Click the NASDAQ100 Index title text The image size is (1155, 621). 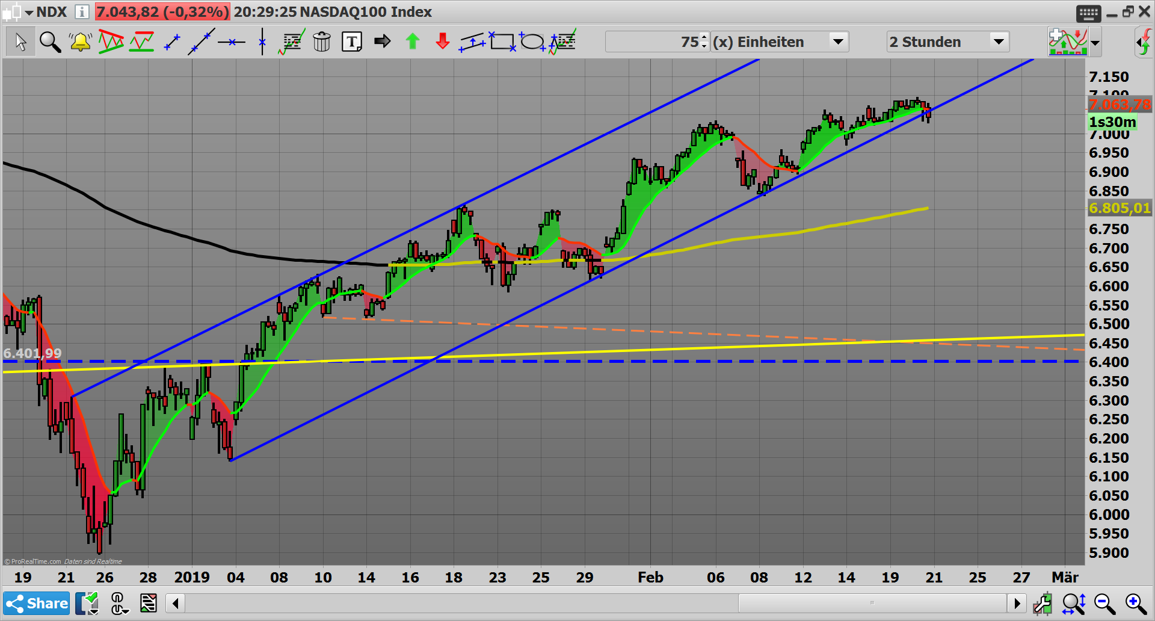click(366, 12)
